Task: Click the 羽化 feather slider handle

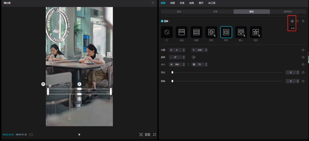Action: point(172,72)
